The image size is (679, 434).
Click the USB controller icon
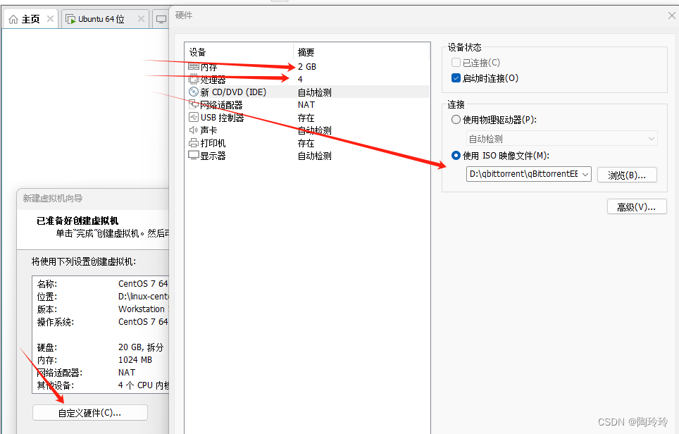(194, 117)
